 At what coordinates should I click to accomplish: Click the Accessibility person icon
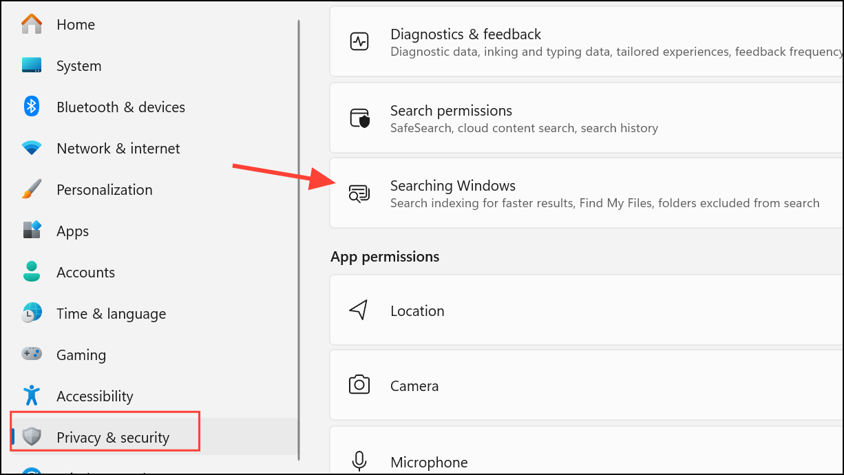tap(32, 396)
